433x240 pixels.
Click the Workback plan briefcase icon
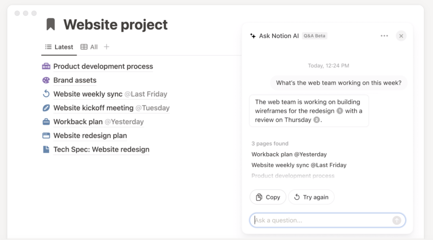click(46, 122)
